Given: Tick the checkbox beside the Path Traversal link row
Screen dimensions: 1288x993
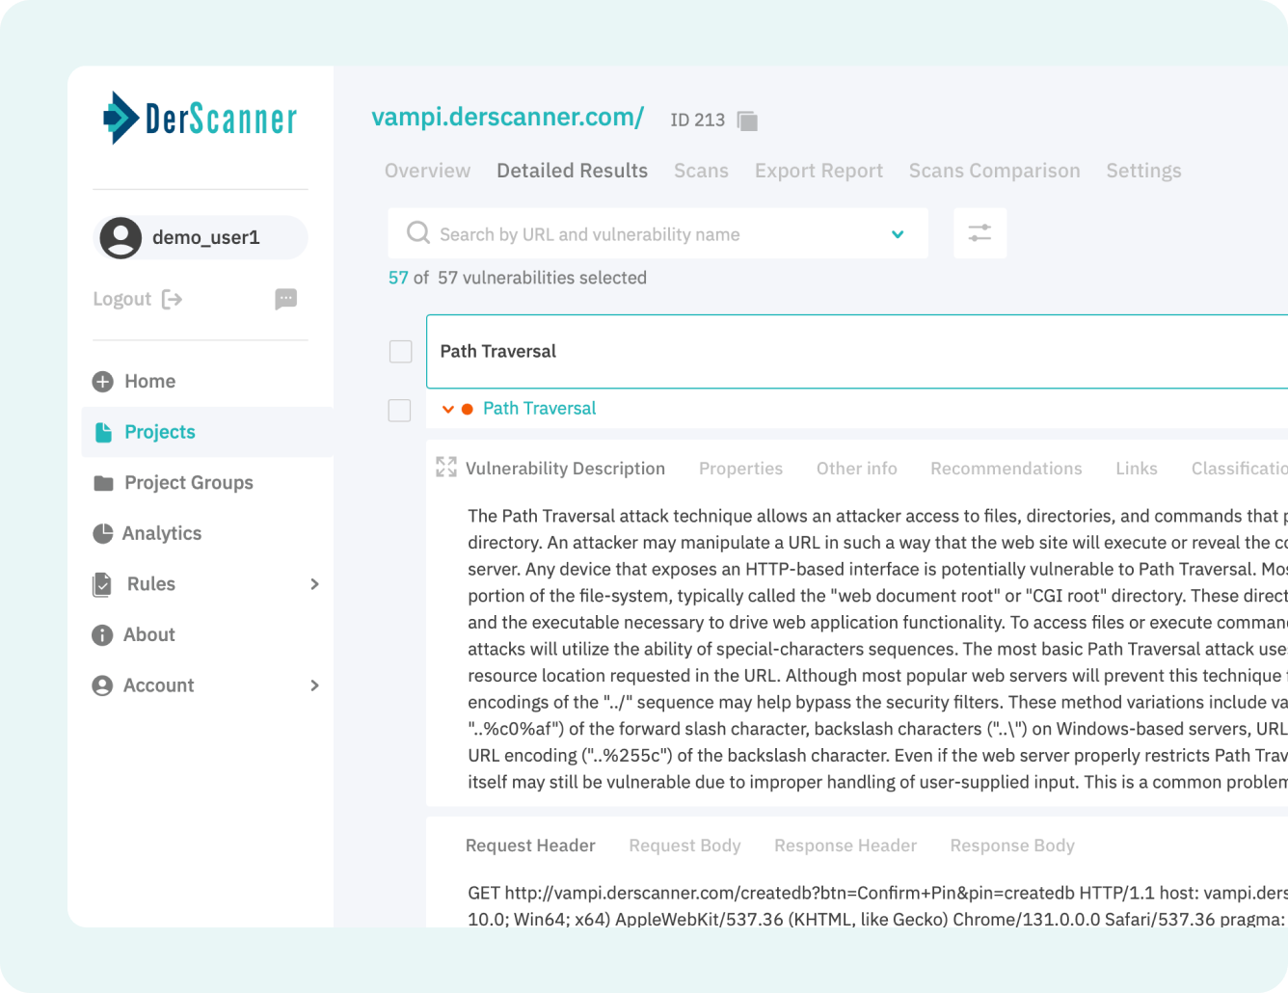Looking at the screenshot, I should point(399,410).
